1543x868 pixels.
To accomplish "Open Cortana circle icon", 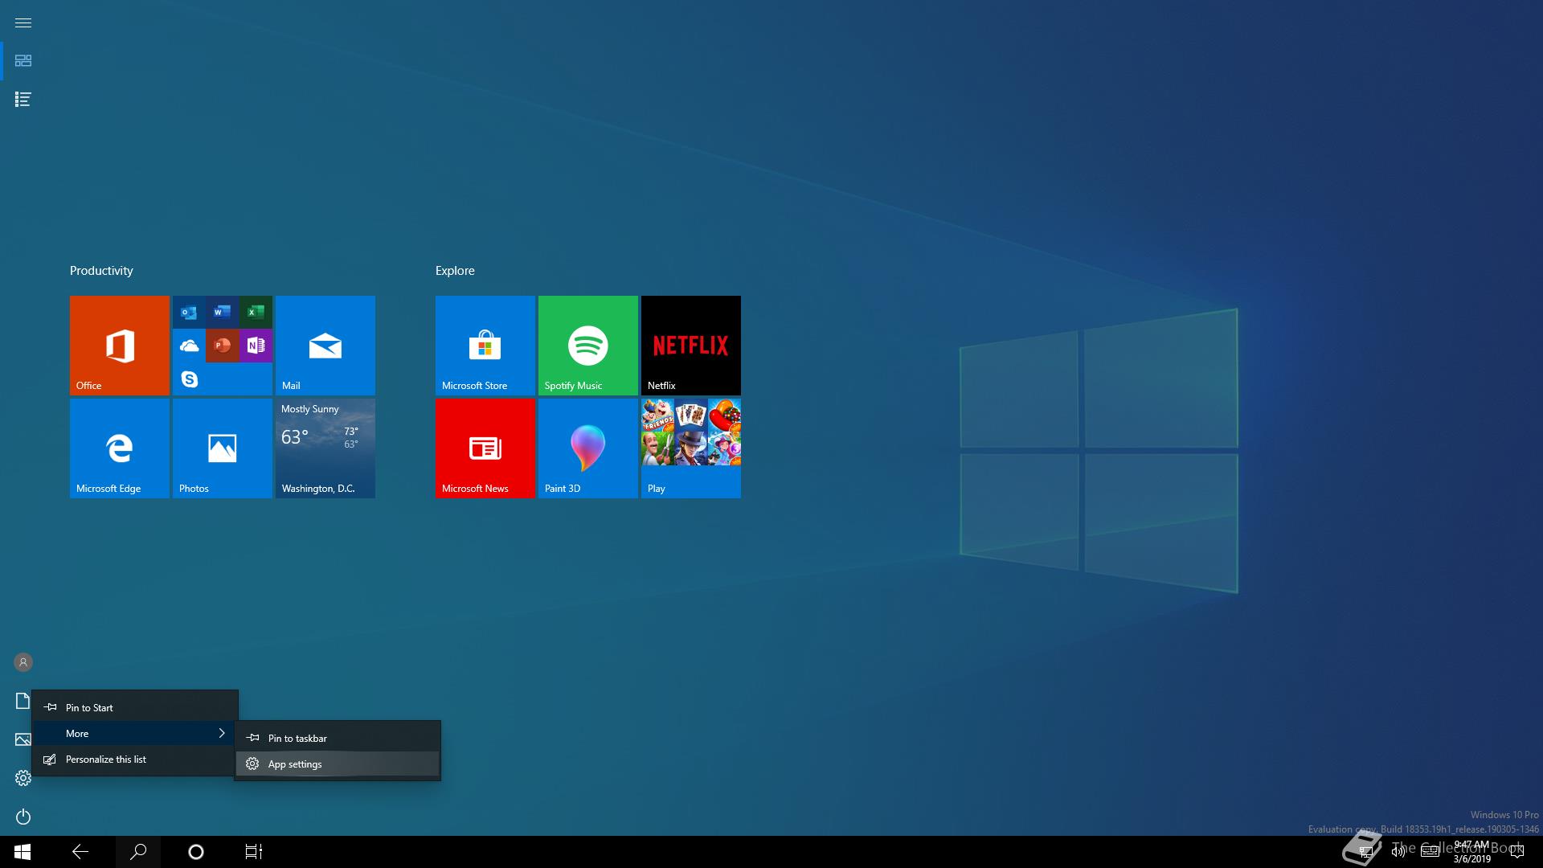I will tap(196, 852).
